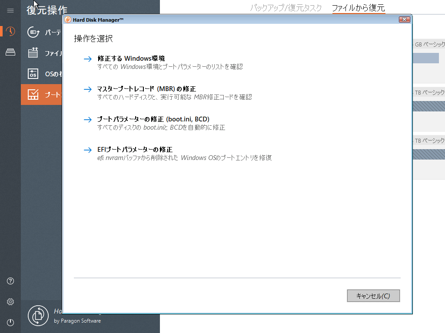Open the hamburger menu icon
Image resolution: width=445 pixels, height=333 pixels.
click(x=10, y=11)
